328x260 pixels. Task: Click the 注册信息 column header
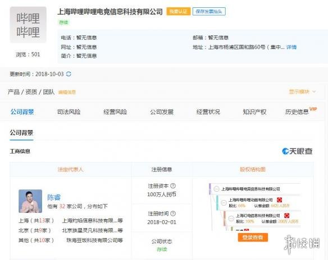click(x=162, y=169)
